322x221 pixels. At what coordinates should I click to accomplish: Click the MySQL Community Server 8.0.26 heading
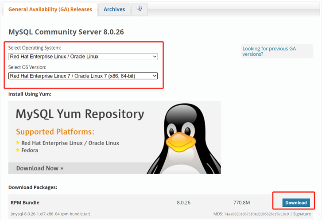[x=66, y=32]
